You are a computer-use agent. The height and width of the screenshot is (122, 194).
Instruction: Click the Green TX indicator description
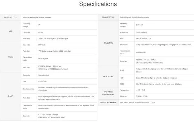coord(157,78)
